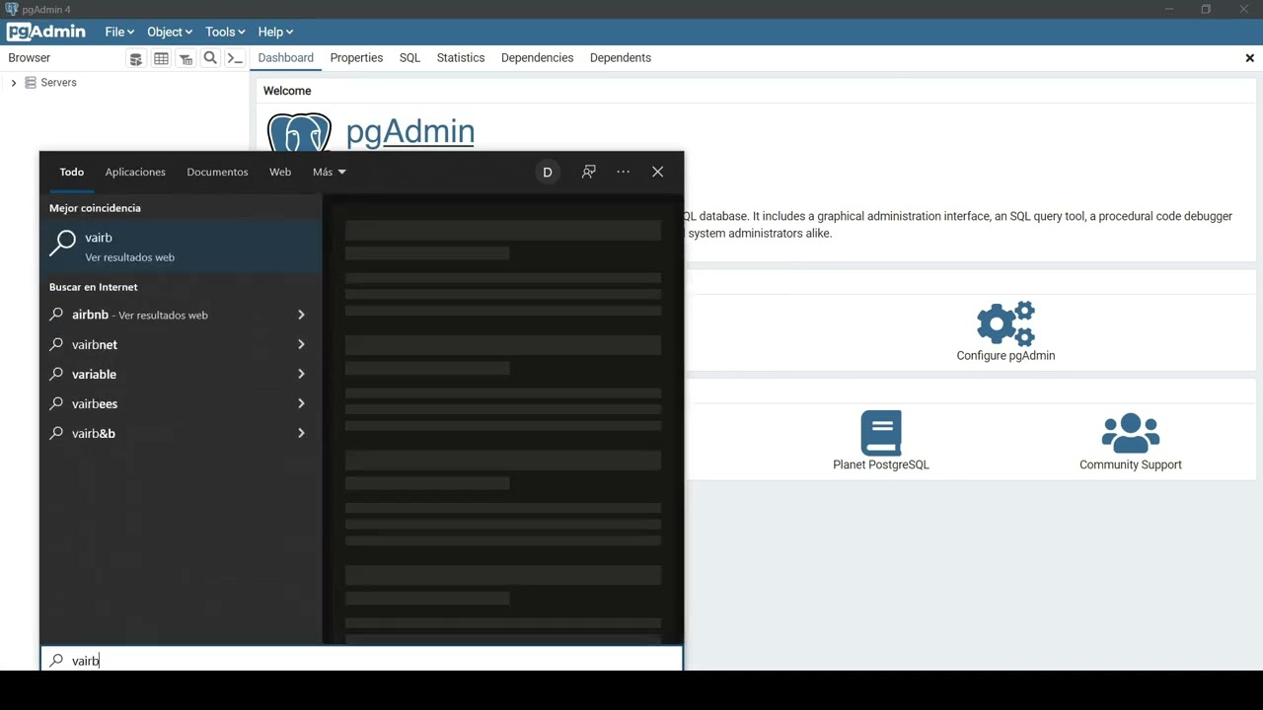
Task: Click the pgAdmin title link
Action: [409, 131]
